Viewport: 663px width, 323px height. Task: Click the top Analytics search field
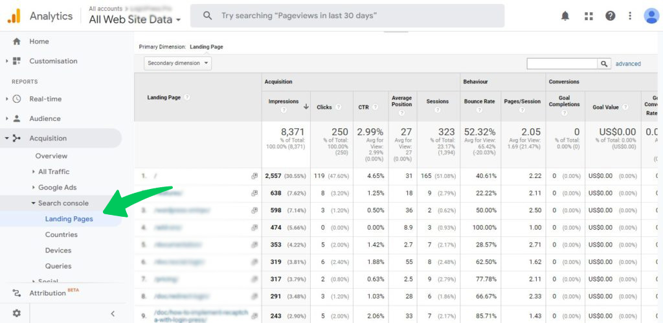coord(346,16)
